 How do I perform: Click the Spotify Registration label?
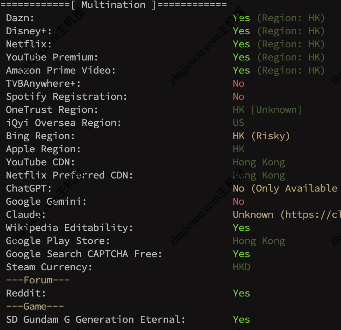point(67,97)
